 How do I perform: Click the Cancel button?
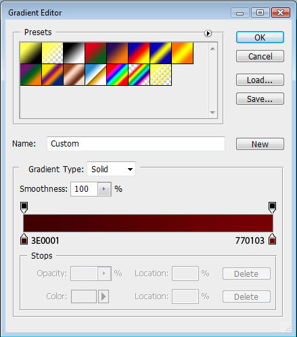260,56
